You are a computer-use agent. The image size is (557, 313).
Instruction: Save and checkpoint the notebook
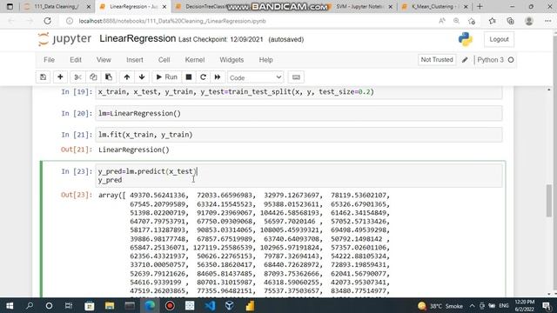tap(43, 77)
